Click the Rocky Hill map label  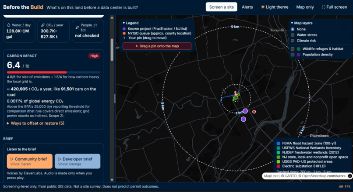tap(277, 30)
